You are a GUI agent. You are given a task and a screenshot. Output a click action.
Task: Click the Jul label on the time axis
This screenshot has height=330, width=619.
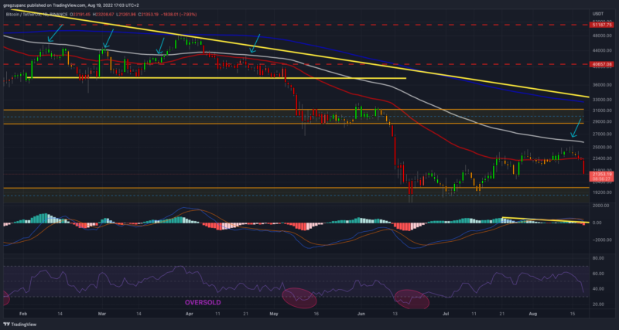(x=446, y=316)
